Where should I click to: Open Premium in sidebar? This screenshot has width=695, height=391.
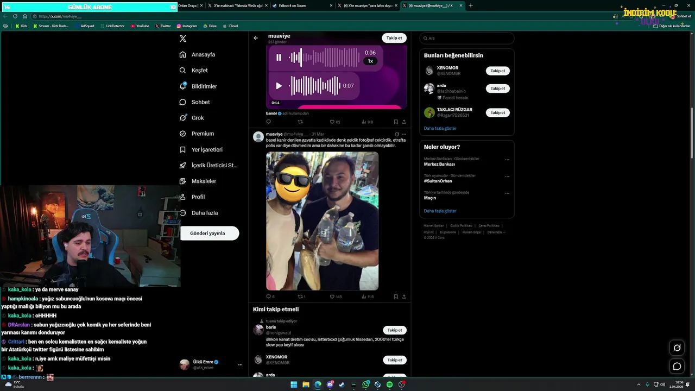pos(197,134)
